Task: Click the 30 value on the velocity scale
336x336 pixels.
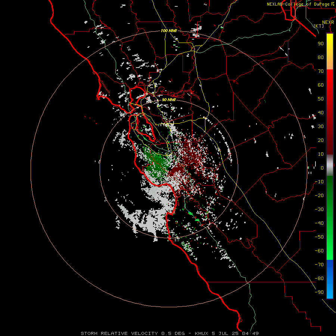Action: 321,127
